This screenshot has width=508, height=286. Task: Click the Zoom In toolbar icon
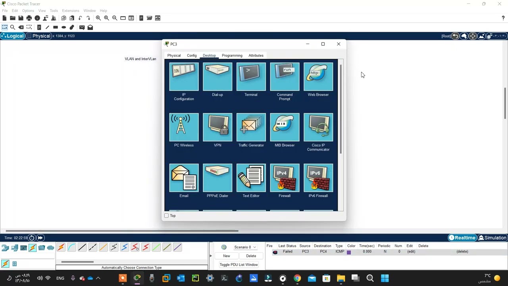click(98, 18)
